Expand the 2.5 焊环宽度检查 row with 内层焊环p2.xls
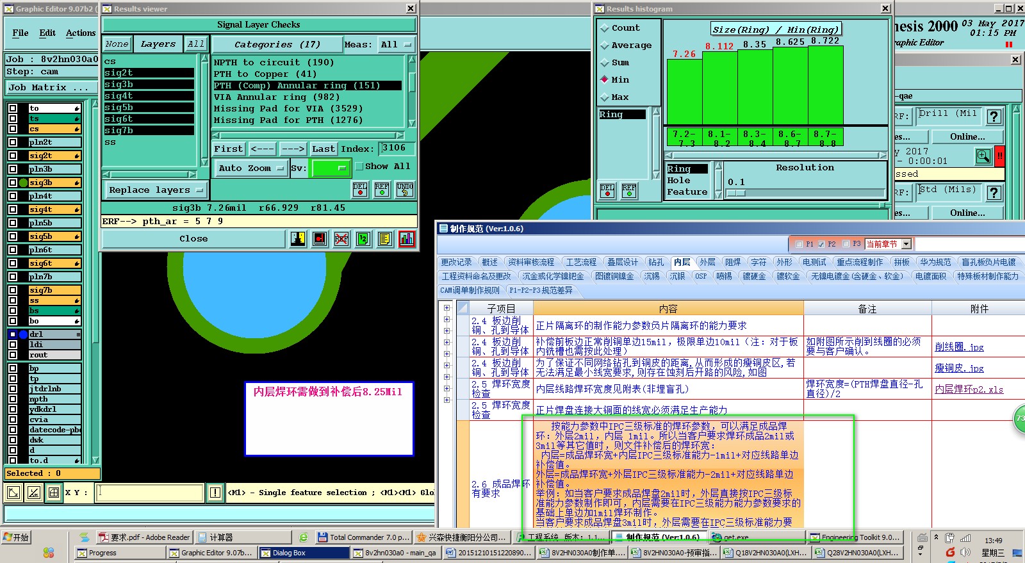Image resolution: width=1025 pixels, height=563 pixels. click(x=447, y=388)
